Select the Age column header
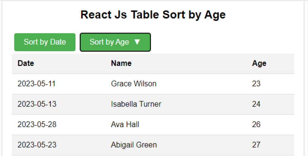The image size is (308, 156). click(x=259, y=64)
